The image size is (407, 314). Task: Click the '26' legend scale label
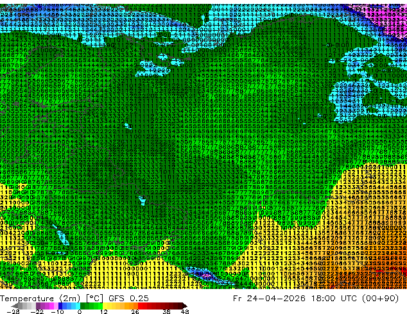(x=135, y=311)
